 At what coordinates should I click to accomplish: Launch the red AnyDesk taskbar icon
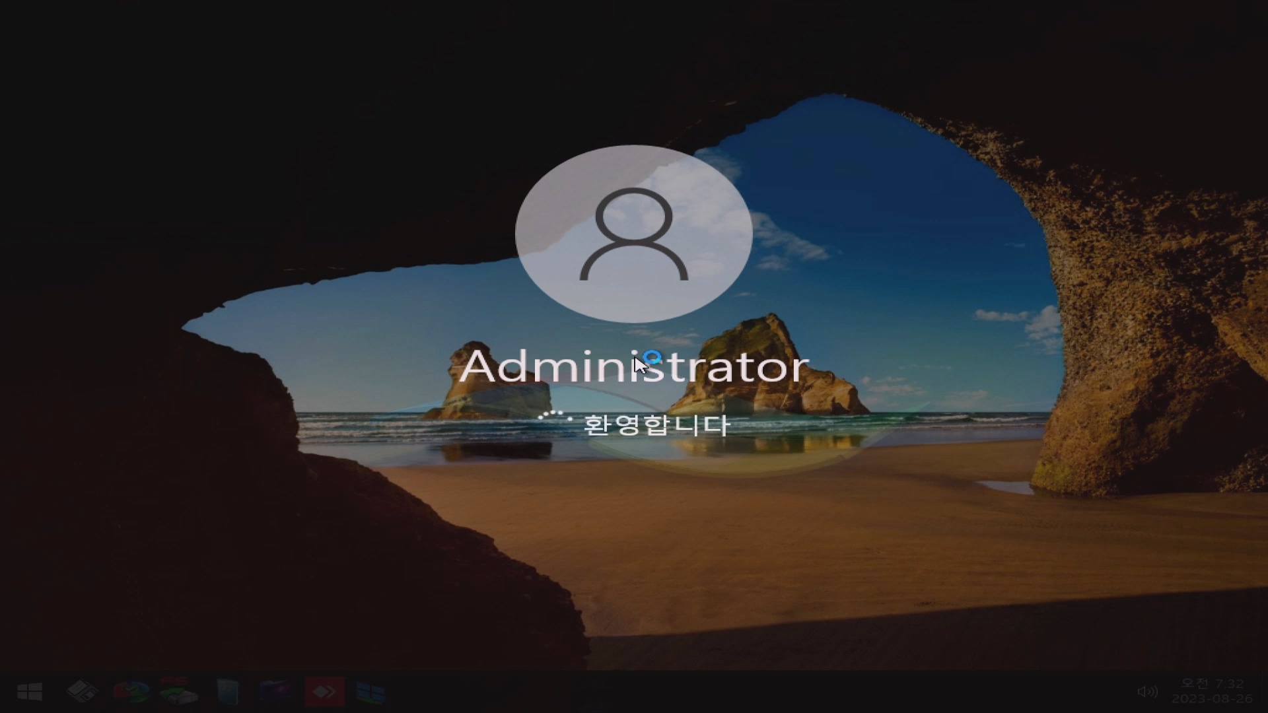324,692
